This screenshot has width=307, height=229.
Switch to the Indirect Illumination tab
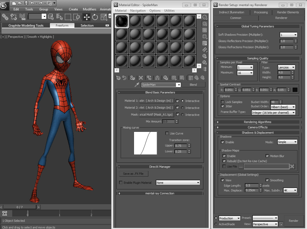[232, 12]
